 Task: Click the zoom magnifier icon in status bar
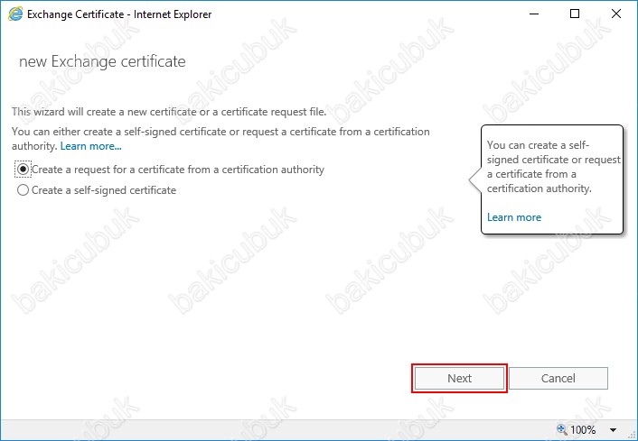point(561,429)
